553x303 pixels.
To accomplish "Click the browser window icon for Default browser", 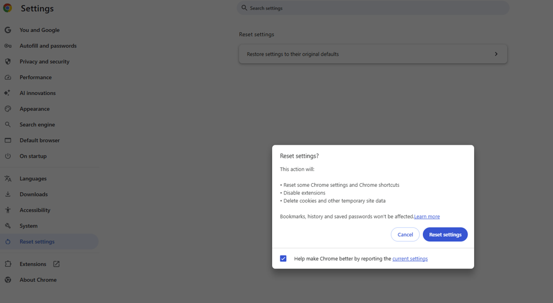I will coord(8,140).
